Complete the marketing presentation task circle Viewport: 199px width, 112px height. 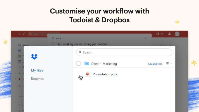click(53, 44)
